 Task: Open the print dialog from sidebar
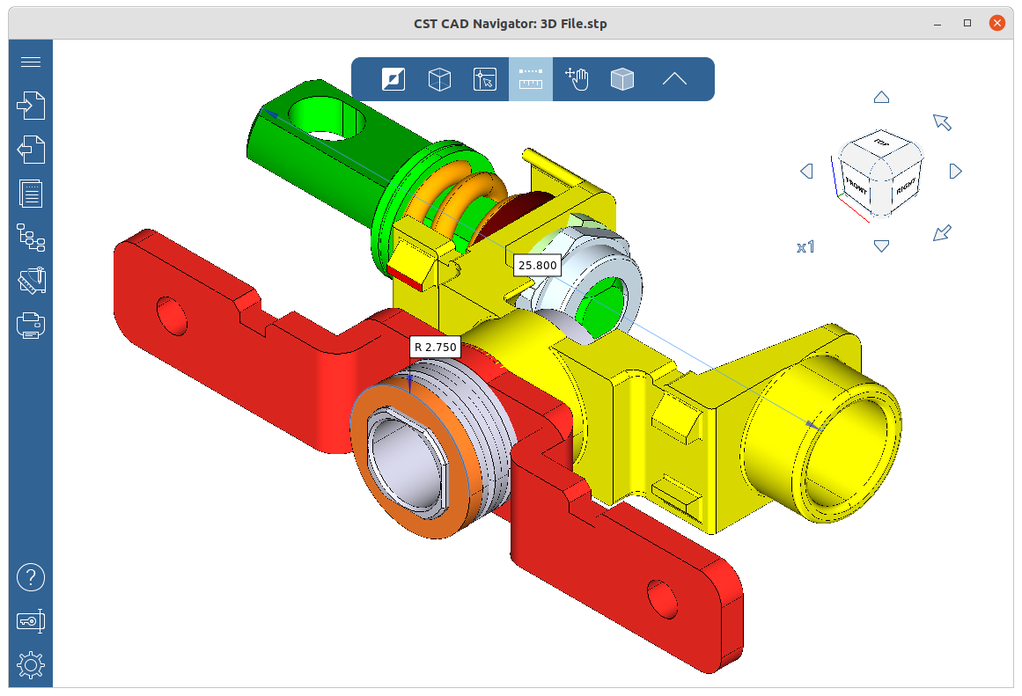(x=31, y=326)
